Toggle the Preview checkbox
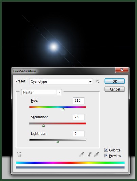The width and height of the screenshot is (137, 181). pos(106,156)
